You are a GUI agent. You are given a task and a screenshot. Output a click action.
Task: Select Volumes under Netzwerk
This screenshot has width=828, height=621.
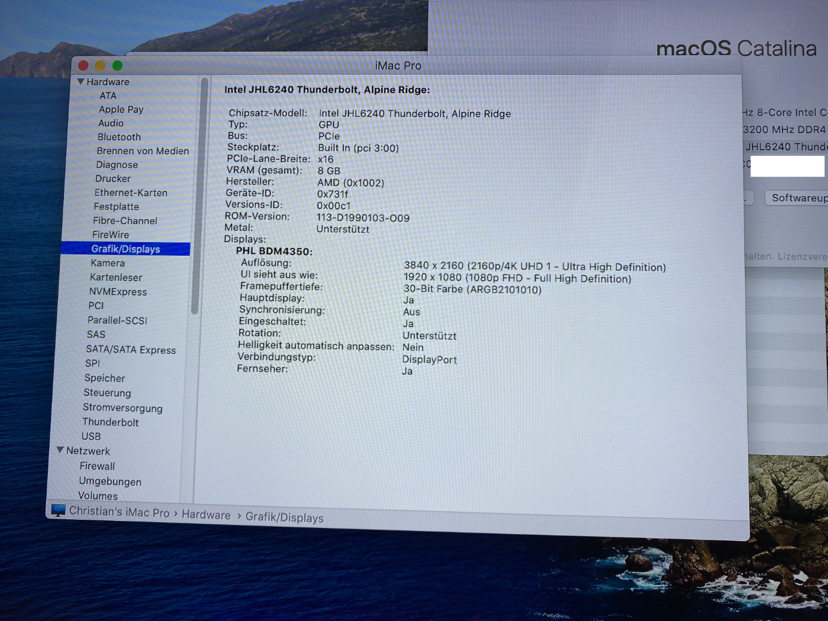point(98,496)
